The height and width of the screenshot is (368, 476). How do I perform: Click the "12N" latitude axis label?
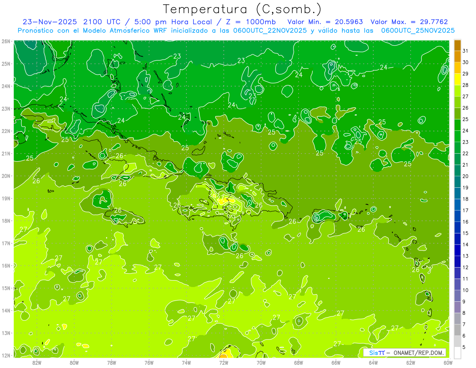tap(6, 355)
